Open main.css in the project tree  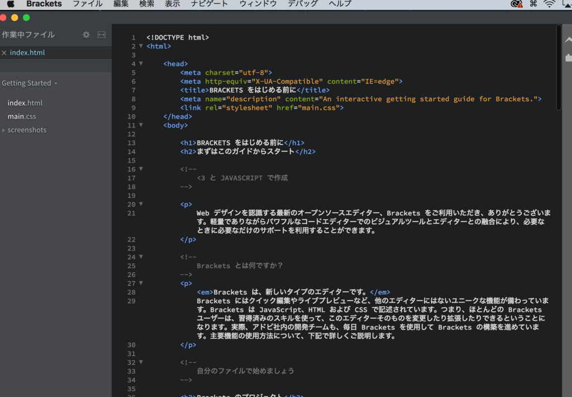[x=22, y=116]
